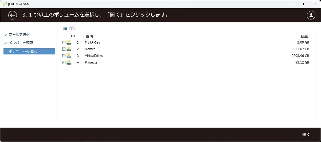Click the 953.67 GB capacity value
Viewport: 321px width, 142px height.
click(301, 49)
